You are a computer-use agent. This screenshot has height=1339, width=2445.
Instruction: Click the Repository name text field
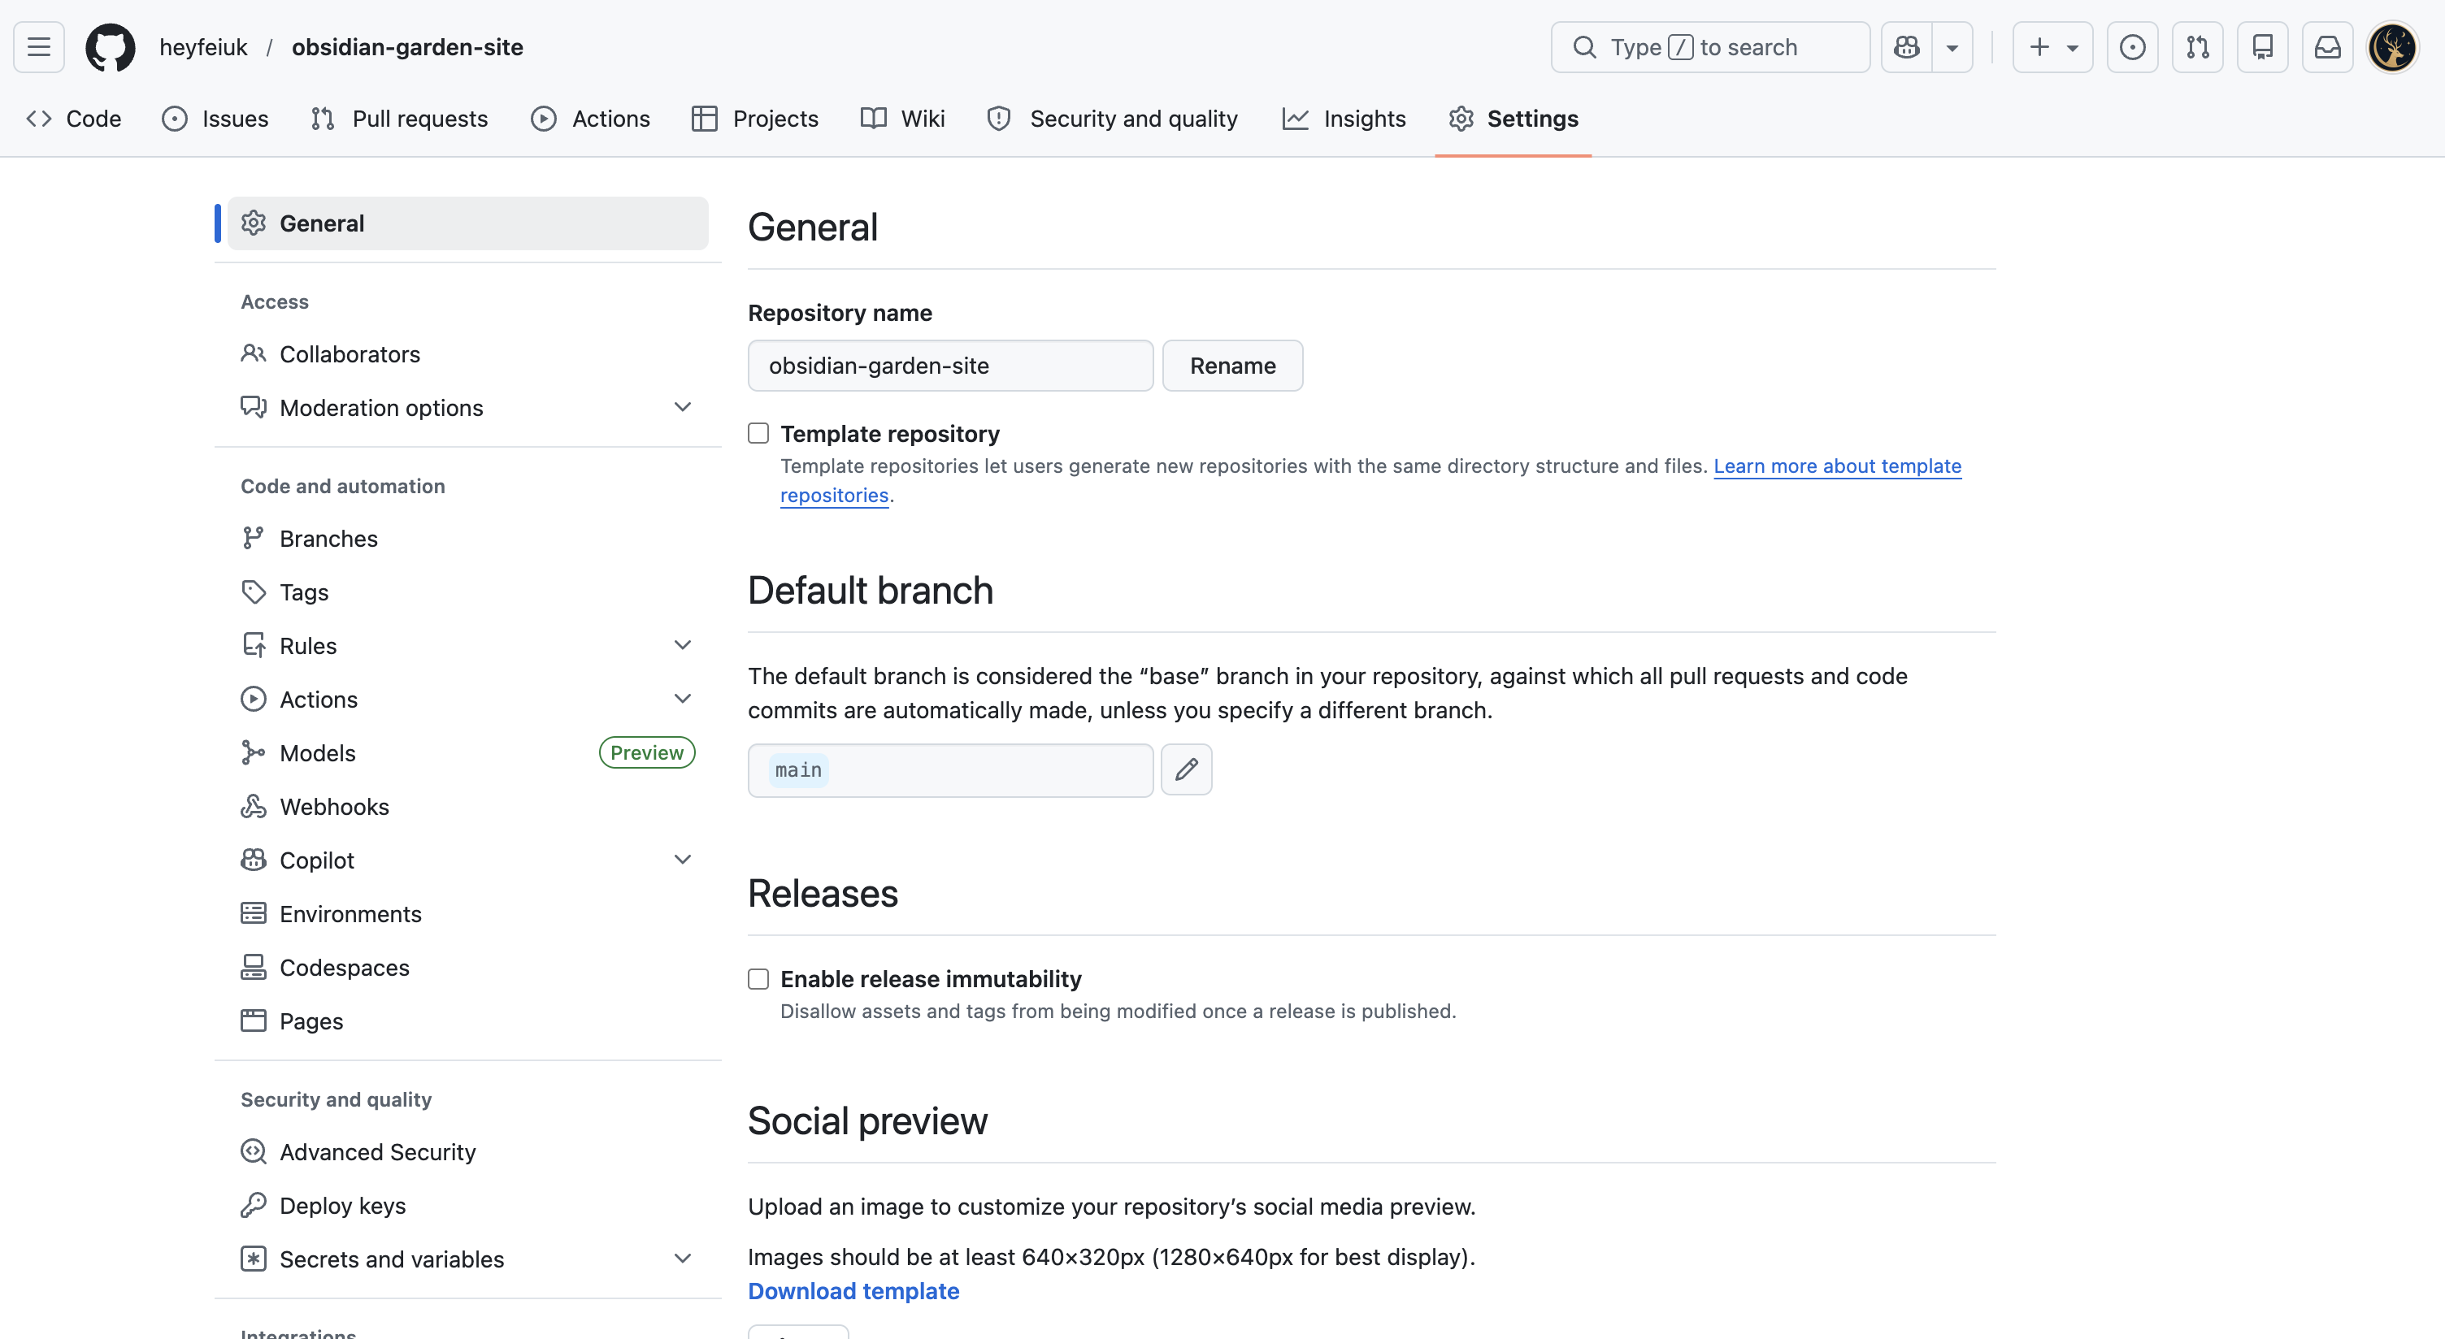950,366
